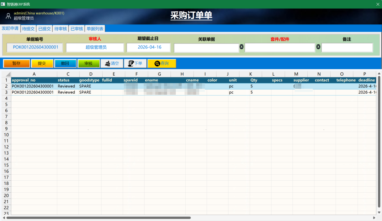The width and height of the screenshot is (382, 221).
Task: Switch to the 待审核 tab
Action: pyautogui.click(x=61, y=29)
